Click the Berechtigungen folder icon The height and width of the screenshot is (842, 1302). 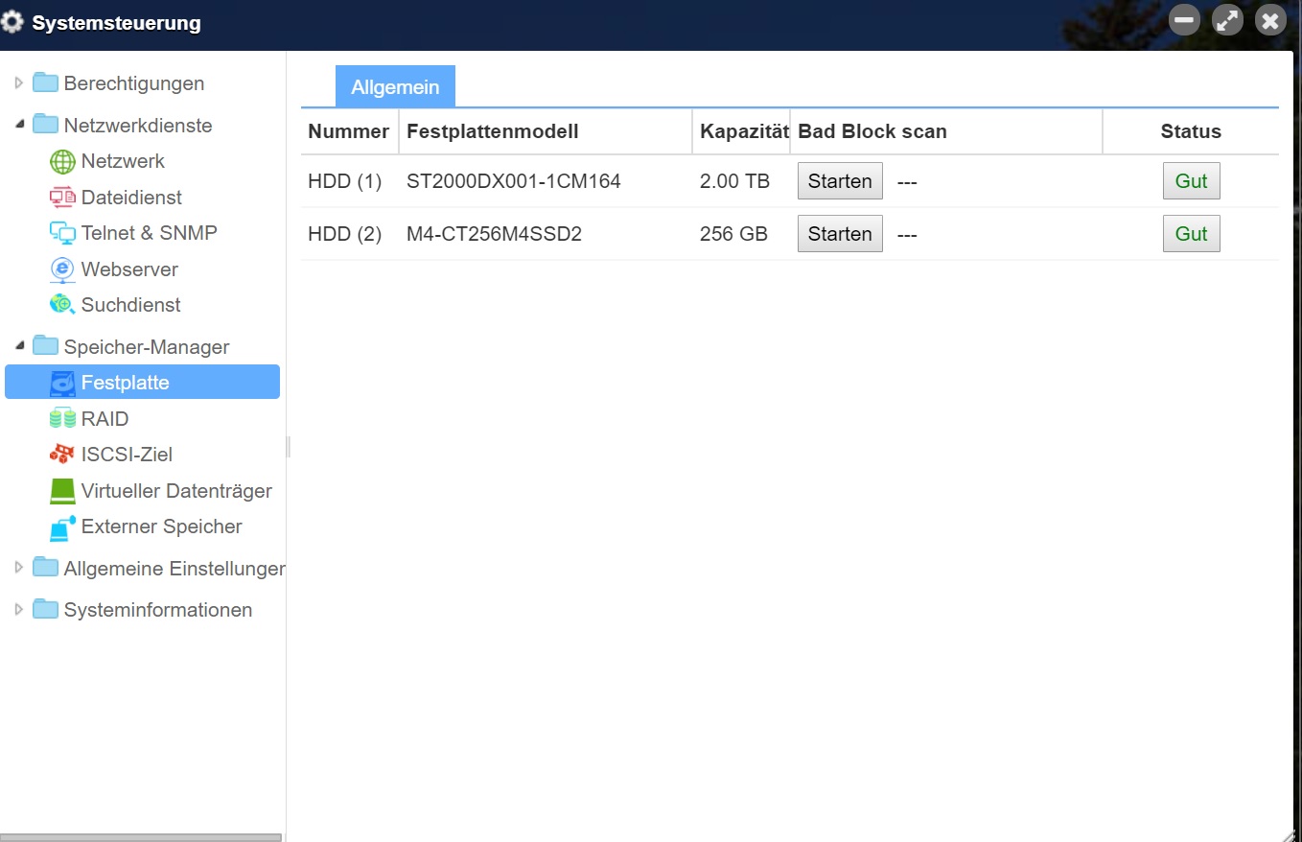tap(45, 83)
